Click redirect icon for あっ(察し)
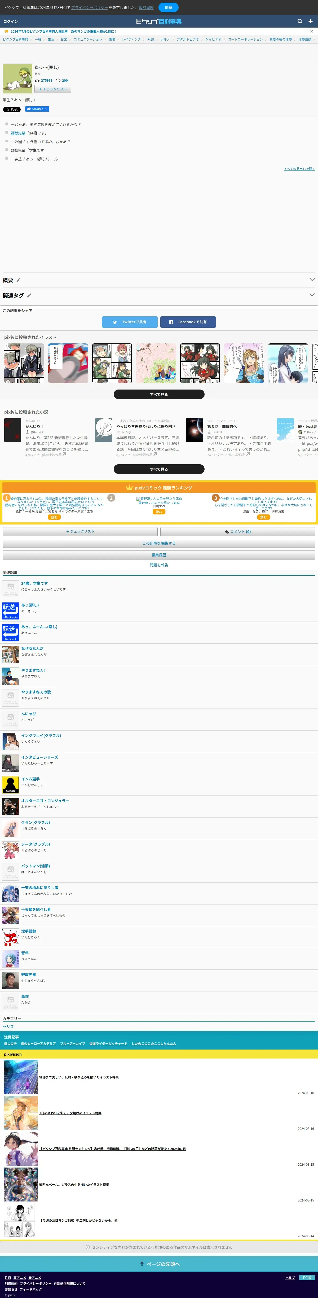 point(11,611)
